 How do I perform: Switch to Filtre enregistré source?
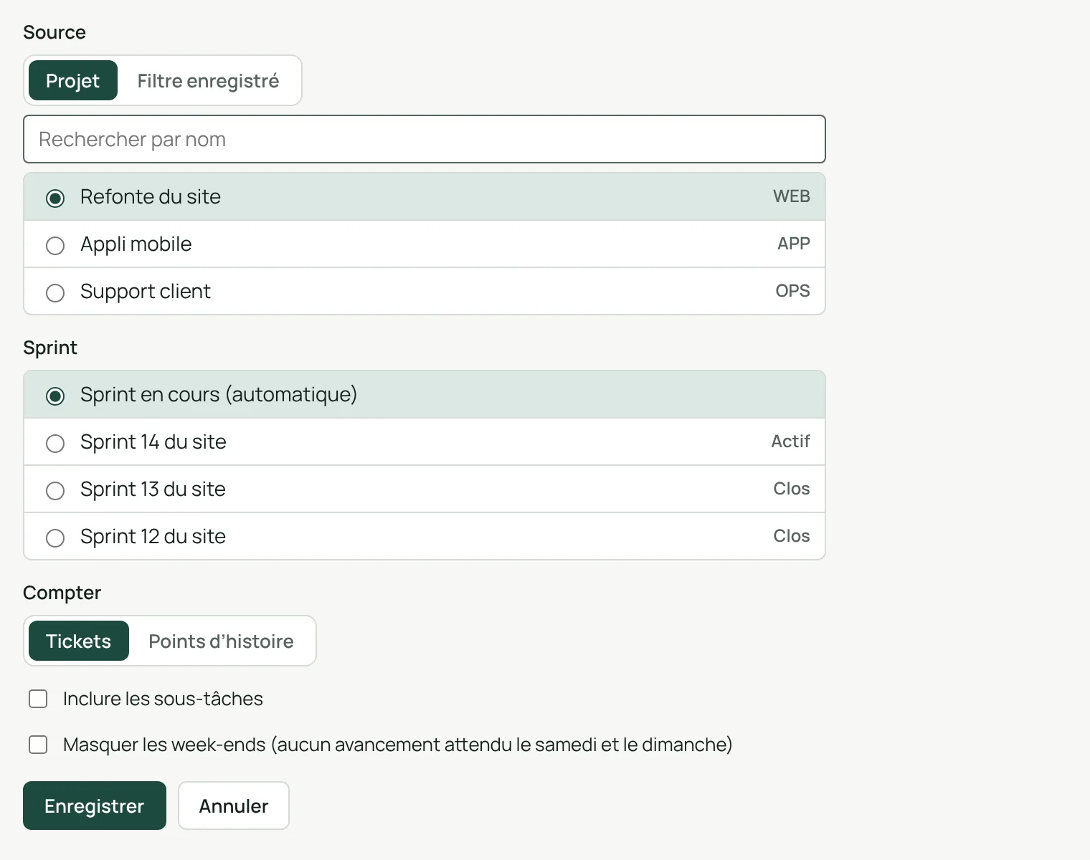click(x=208, y=80)
